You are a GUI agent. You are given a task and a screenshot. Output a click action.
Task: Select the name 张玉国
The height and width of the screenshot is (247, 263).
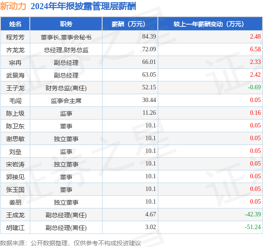click(x=15, y=190)
